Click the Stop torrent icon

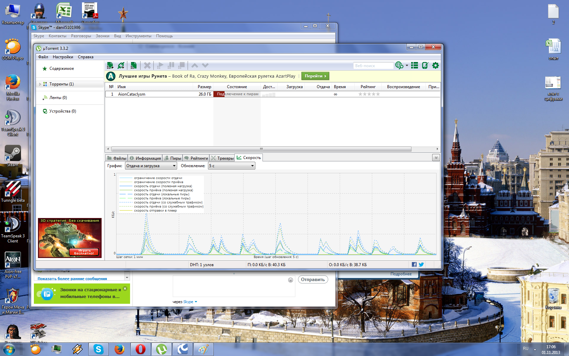click(182, 65)
